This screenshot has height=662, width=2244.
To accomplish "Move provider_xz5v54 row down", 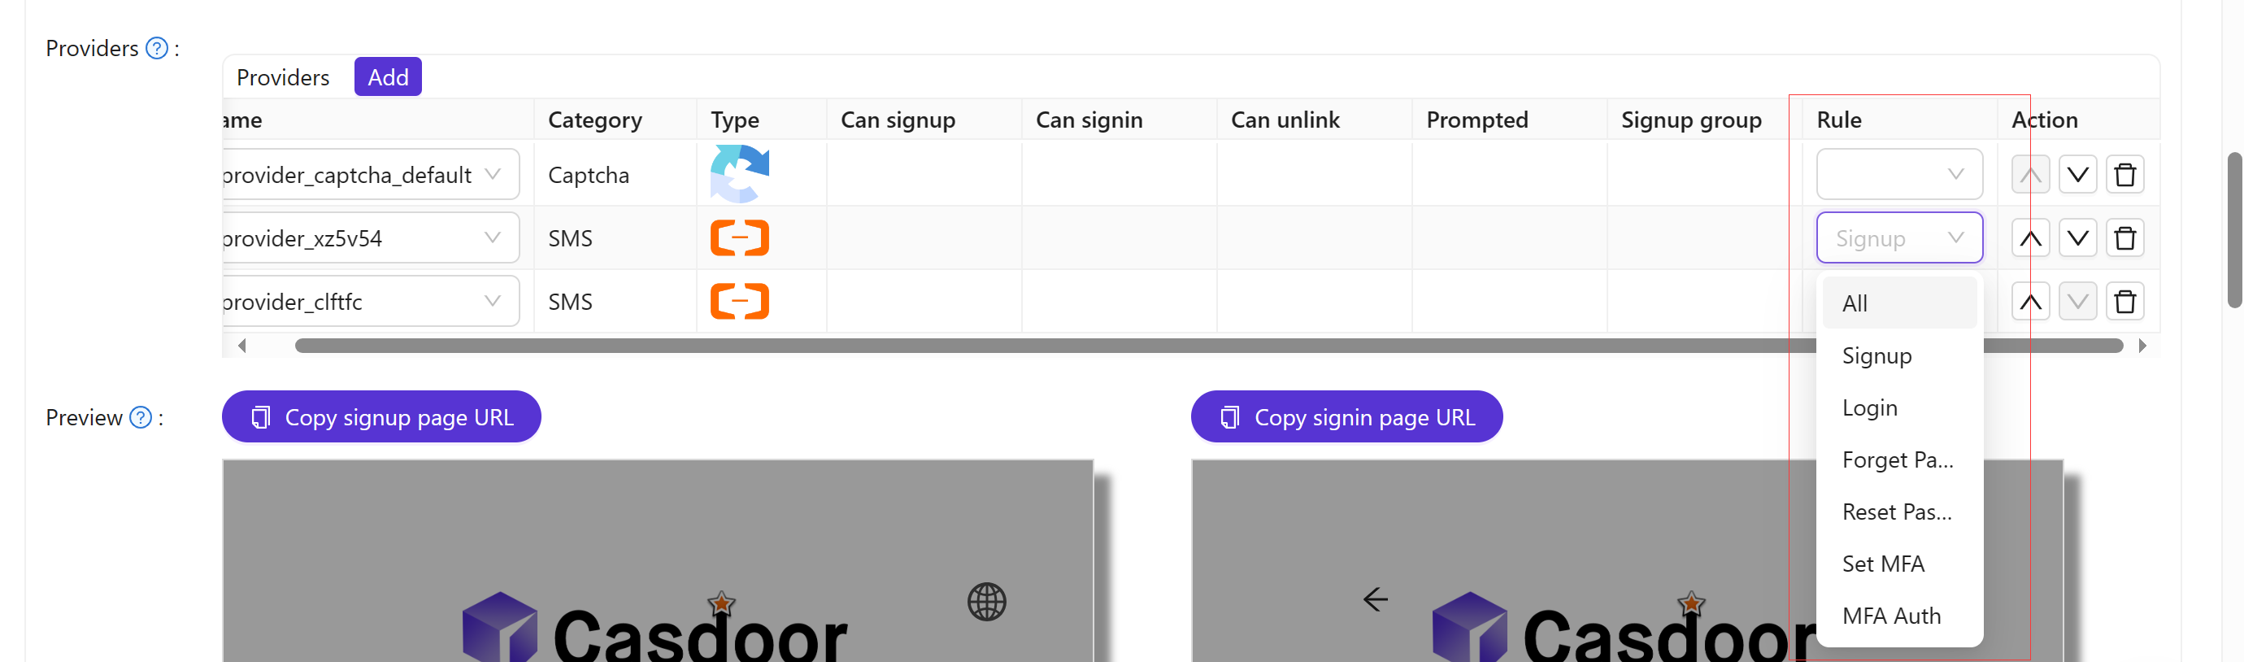I will point(2077,237).
